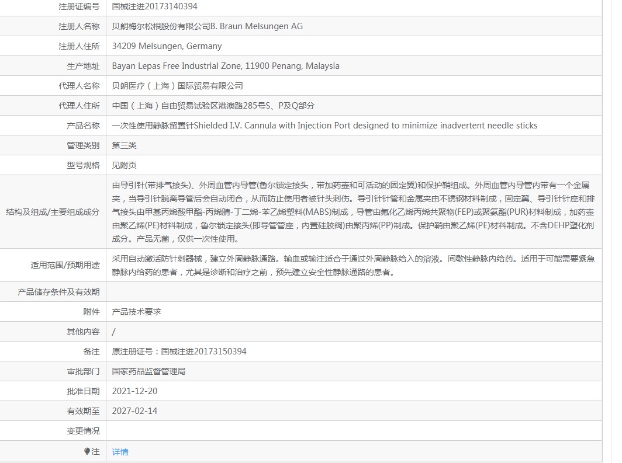Select the address 34209 Melsungen, Germany
Screen dimensions: 622x463
[167, 46]
